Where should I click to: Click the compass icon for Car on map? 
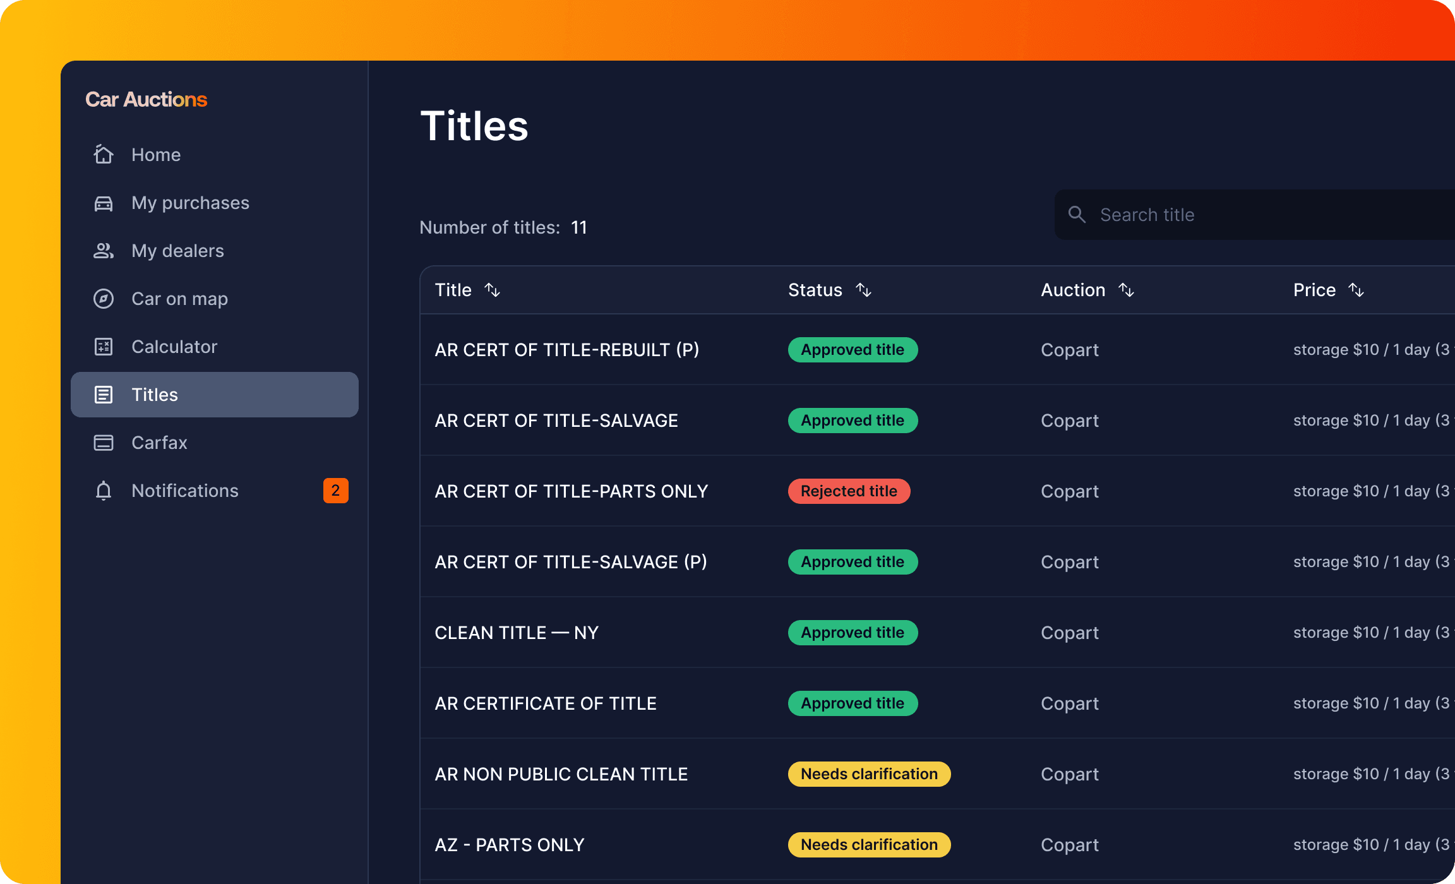(x=104, y=299)
